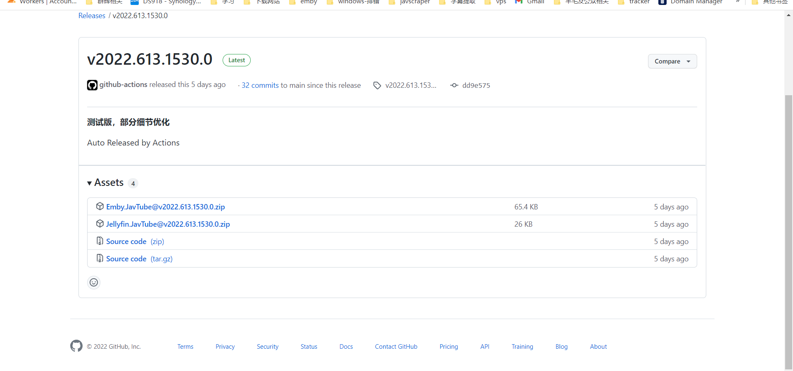Open the emoji reaction picker smiley
793x371 pixels.
pos(94,282)
